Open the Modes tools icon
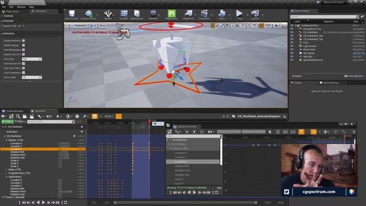The image size is (366, 206). (x=108, y=15)
